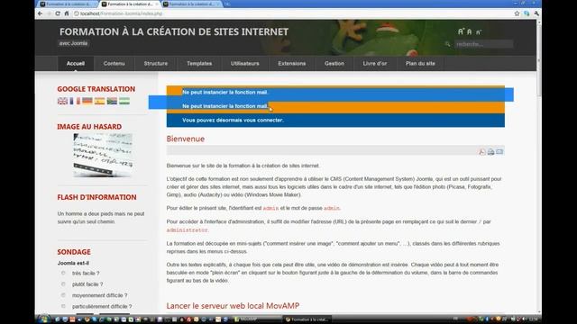This screenshot has height=324, width=577.
Task: Select the 'particulièrement difficile ?' poll option
Action: [63, 306]
